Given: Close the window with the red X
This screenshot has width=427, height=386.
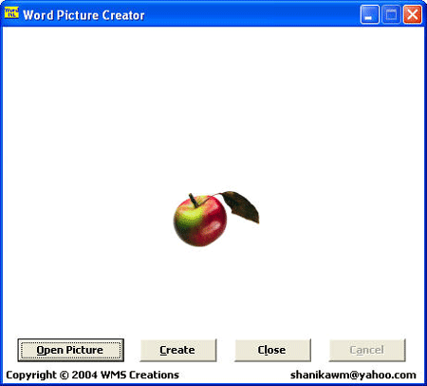Looking at the screenshot, I should pos(413,14).
